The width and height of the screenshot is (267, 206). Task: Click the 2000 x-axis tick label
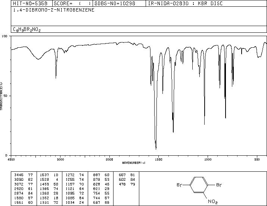[109, 159]
